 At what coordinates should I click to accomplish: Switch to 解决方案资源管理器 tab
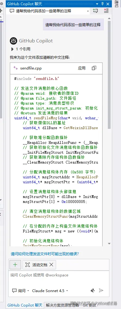click(62, 305)
